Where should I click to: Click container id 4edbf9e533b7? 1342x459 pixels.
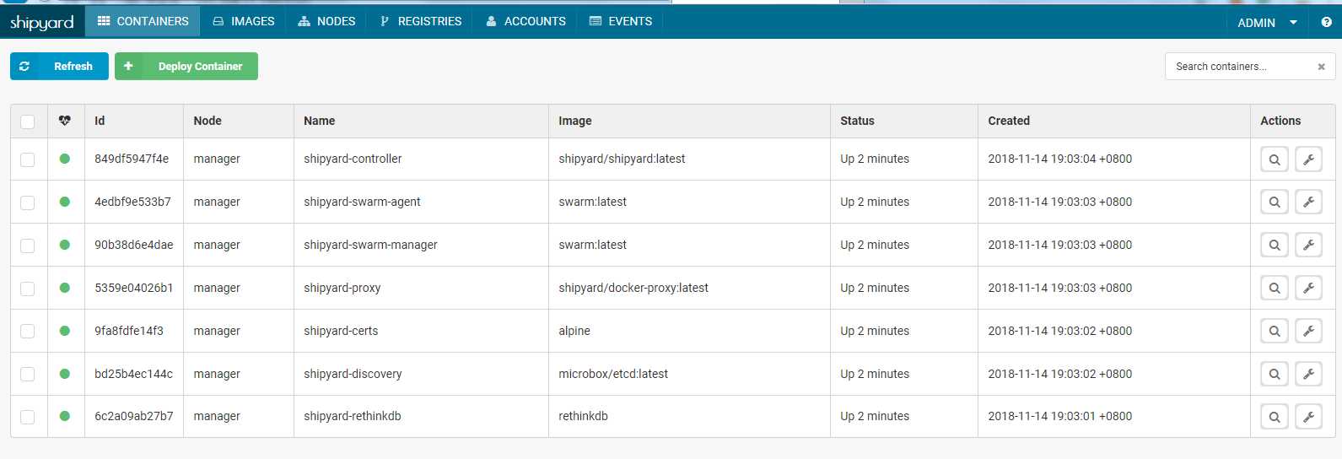132,202
